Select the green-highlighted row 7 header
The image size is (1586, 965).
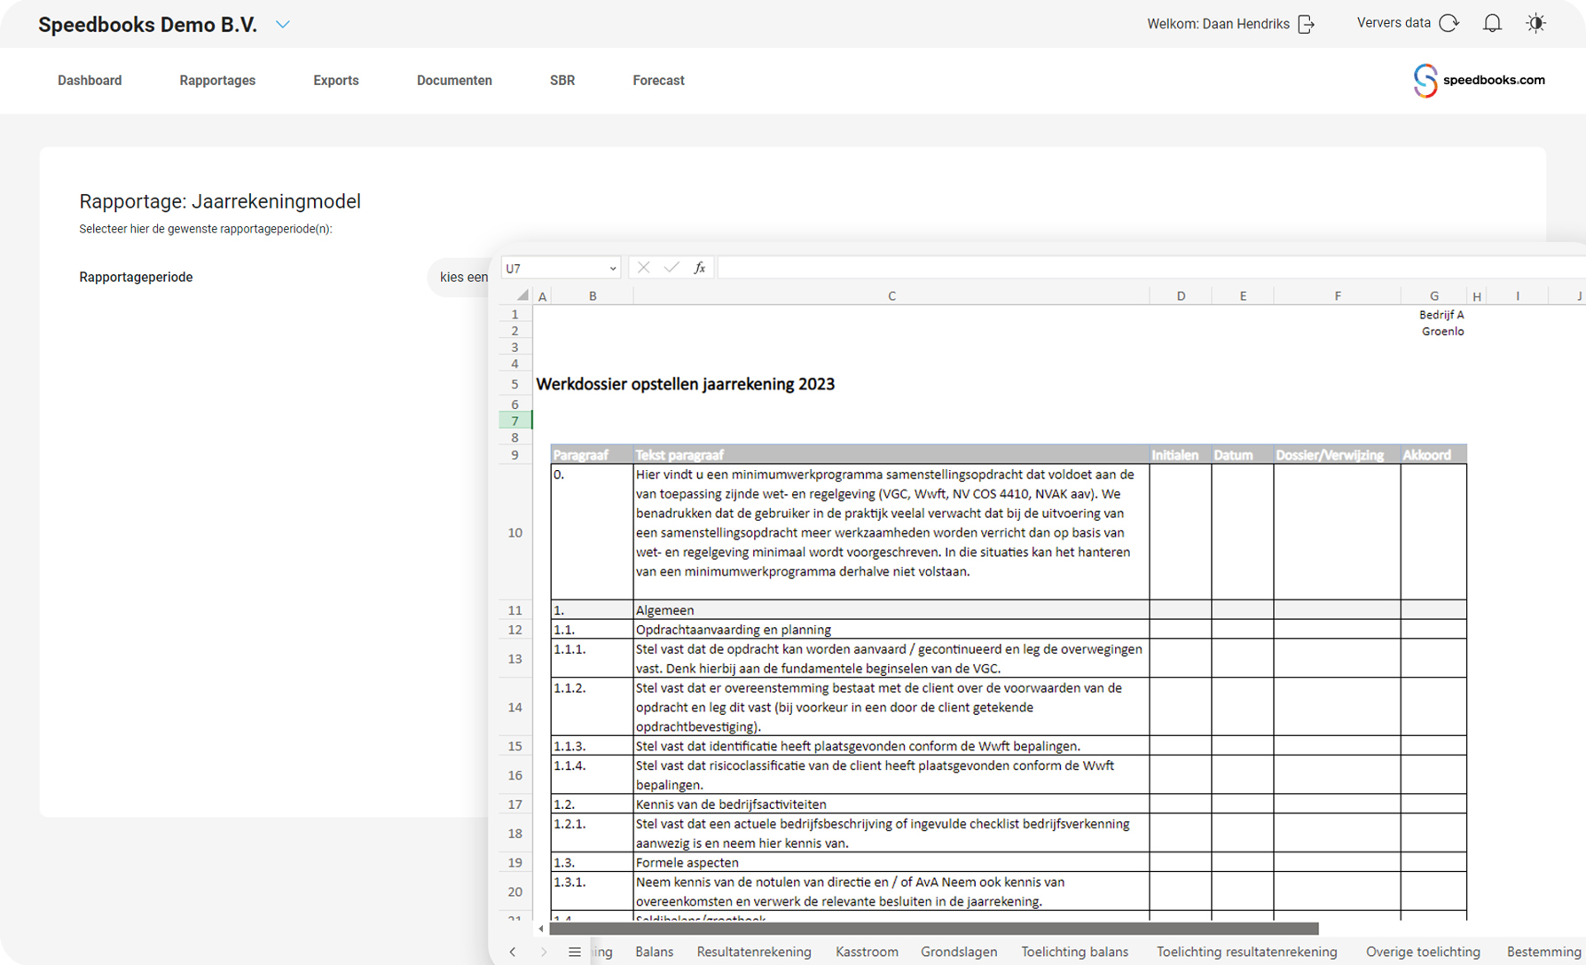[514, 420]
